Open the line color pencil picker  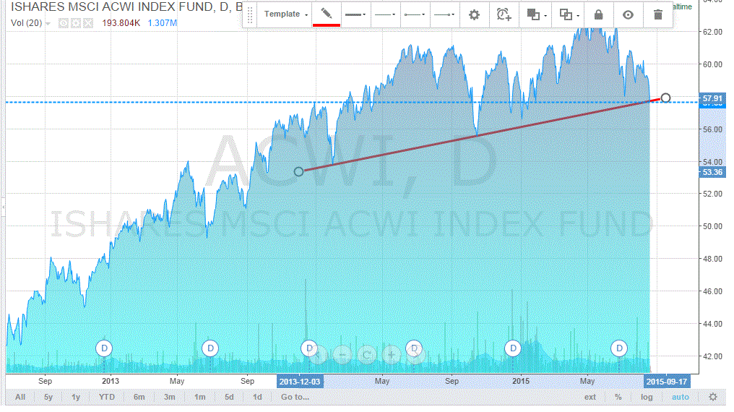[327, 15]
